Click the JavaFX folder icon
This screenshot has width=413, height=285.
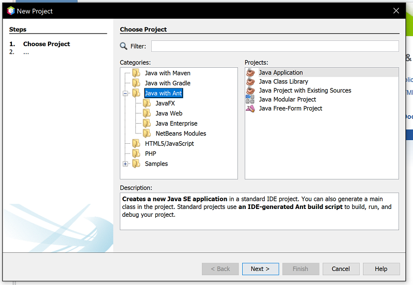147,103
